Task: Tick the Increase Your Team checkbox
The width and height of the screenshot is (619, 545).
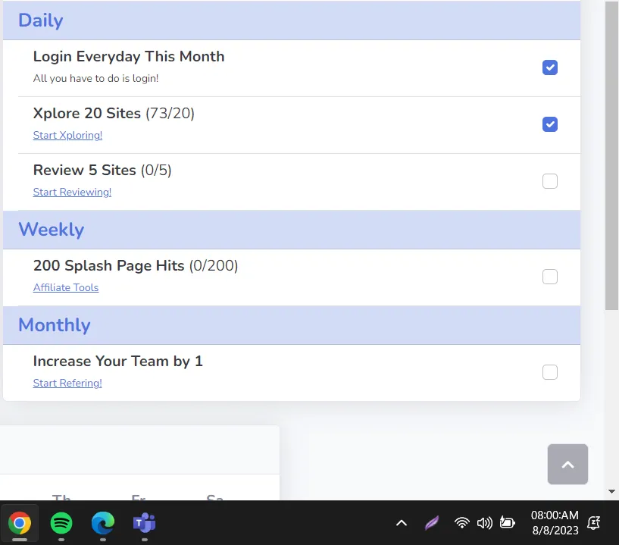Action: (x=550, y=372)
